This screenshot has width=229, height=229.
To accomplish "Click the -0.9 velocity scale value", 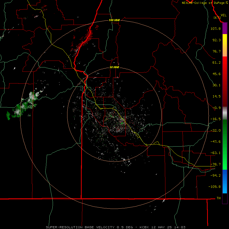I will 217,108.
